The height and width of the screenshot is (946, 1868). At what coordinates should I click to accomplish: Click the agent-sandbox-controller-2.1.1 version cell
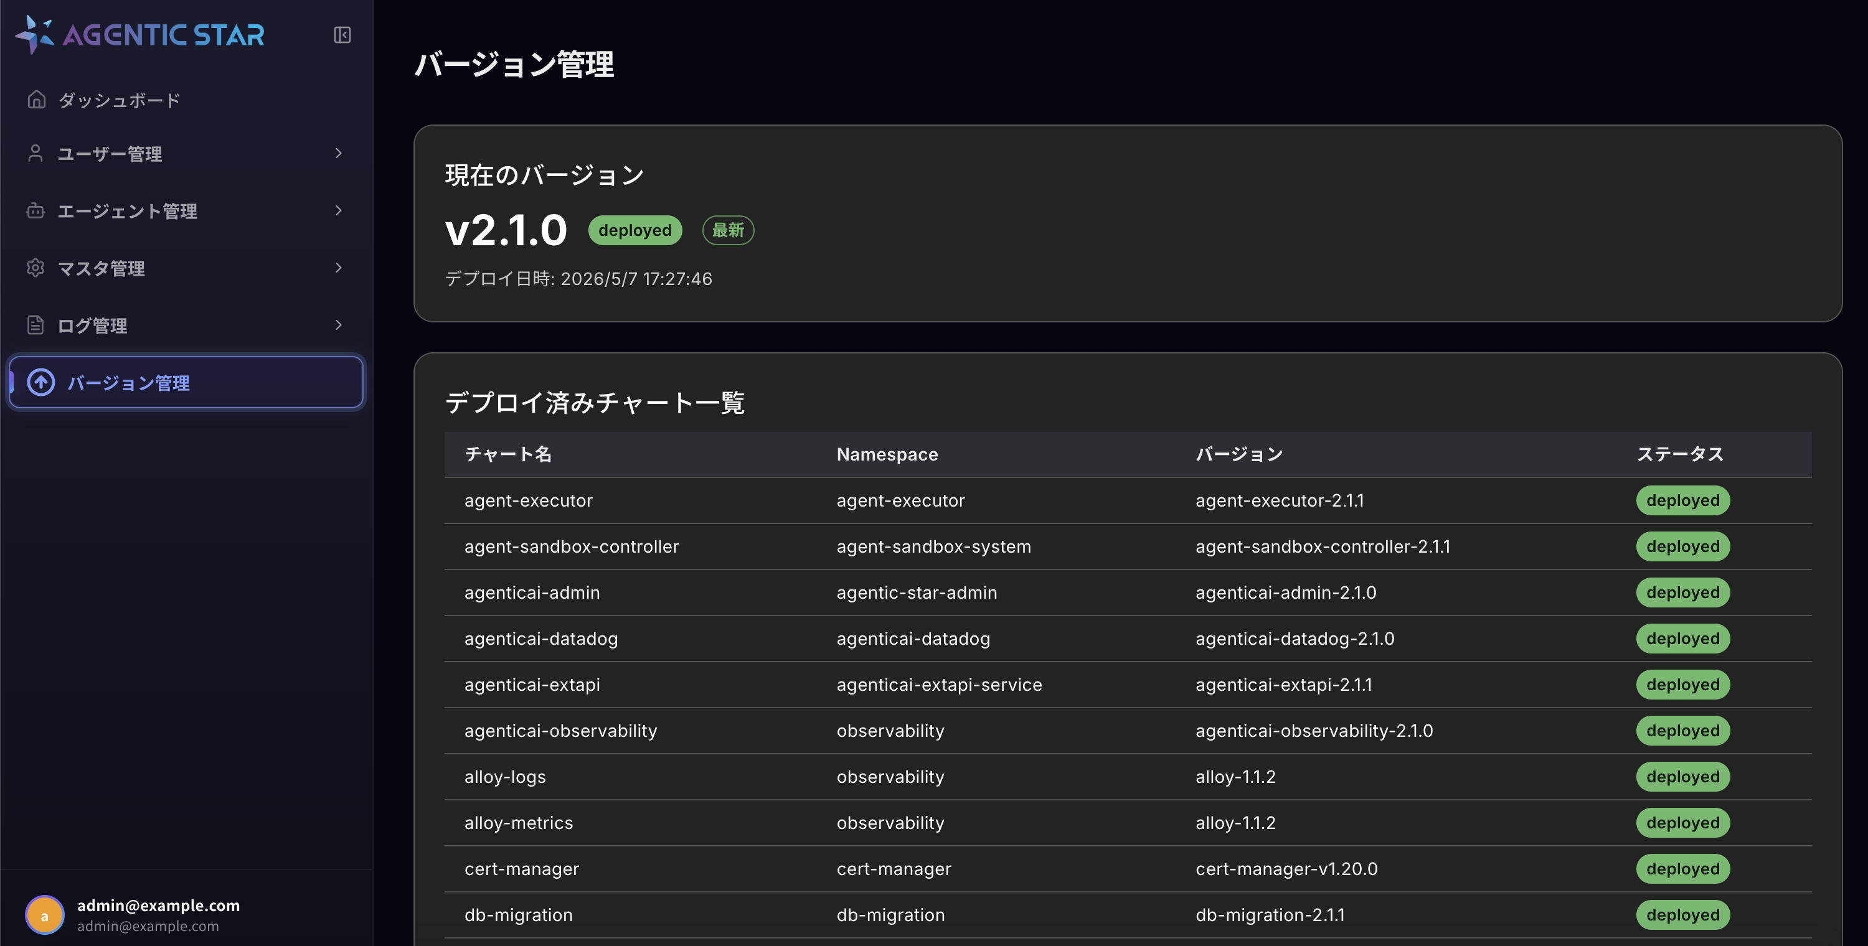pos(1323,546)
